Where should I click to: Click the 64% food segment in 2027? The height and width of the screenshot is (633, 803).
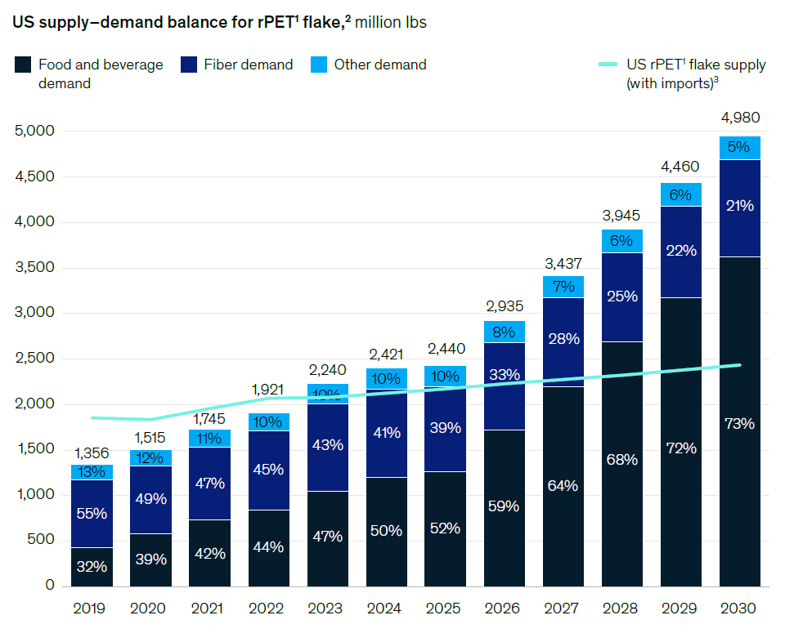pos(563,486)
